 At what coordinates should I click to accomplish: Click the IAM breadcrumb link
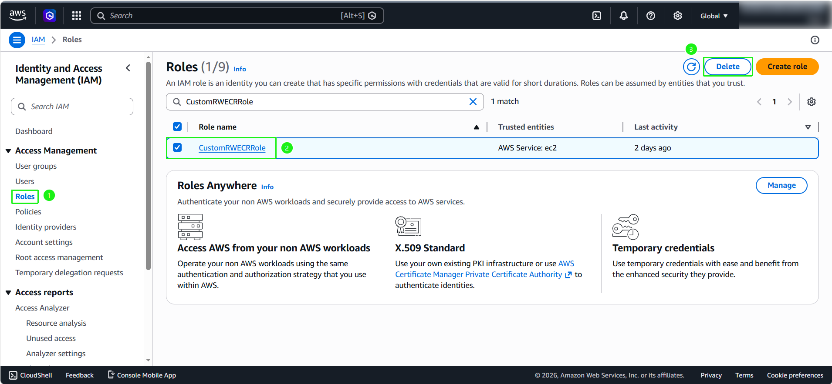pos(38,40)
